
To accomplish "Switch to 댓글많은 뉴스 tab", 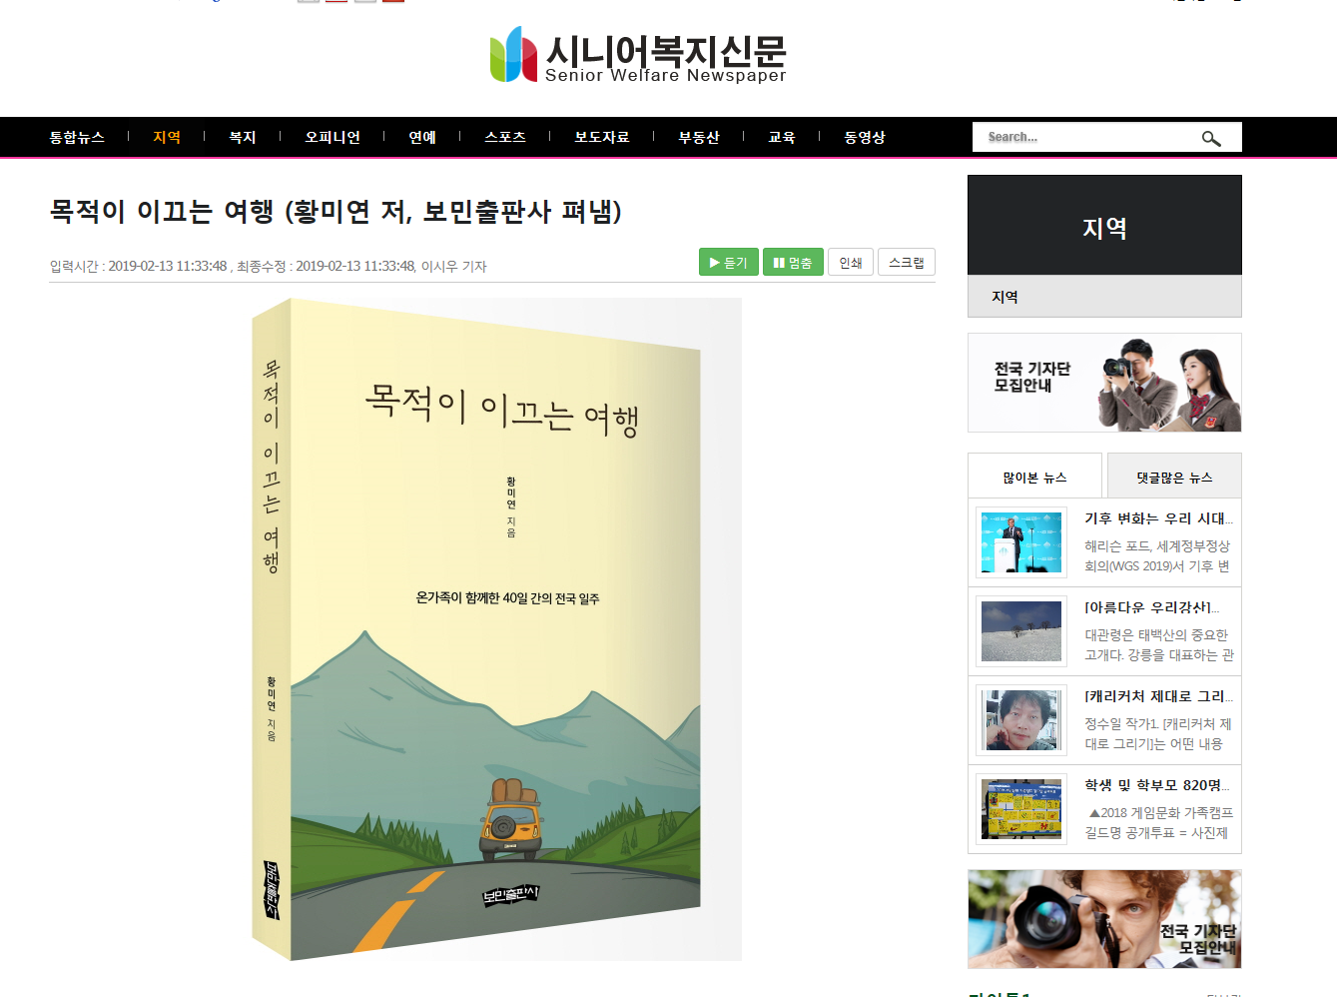I will 1174,477.
